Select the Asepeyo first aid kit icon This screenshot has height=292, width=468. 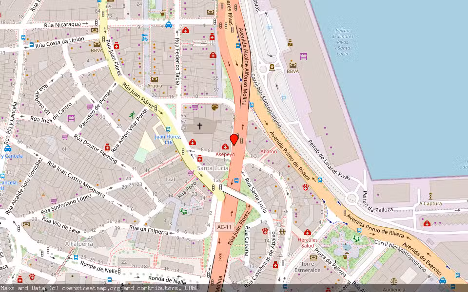[225, 147]
